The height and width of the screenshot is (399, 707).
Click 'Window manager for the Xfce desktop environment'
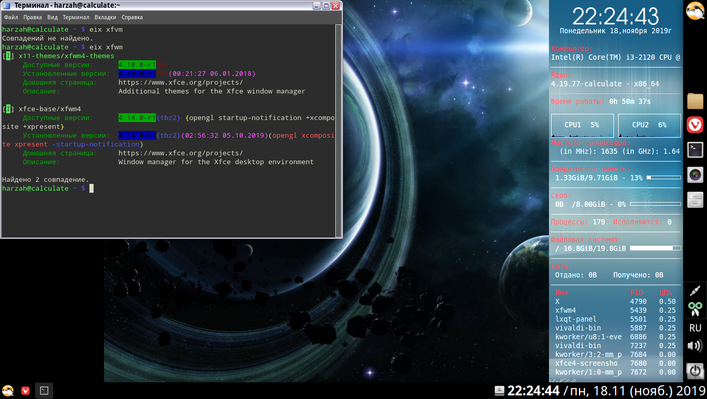[216, 162]
